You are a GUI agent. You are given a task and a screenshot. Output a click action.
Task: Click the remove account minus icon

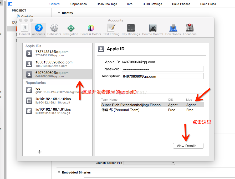[x=33, y=152]
